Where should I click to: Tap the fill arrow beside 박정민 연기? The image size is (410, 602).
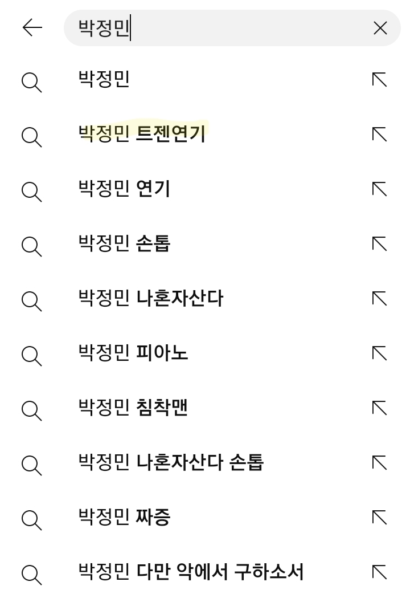click(379, 189)
